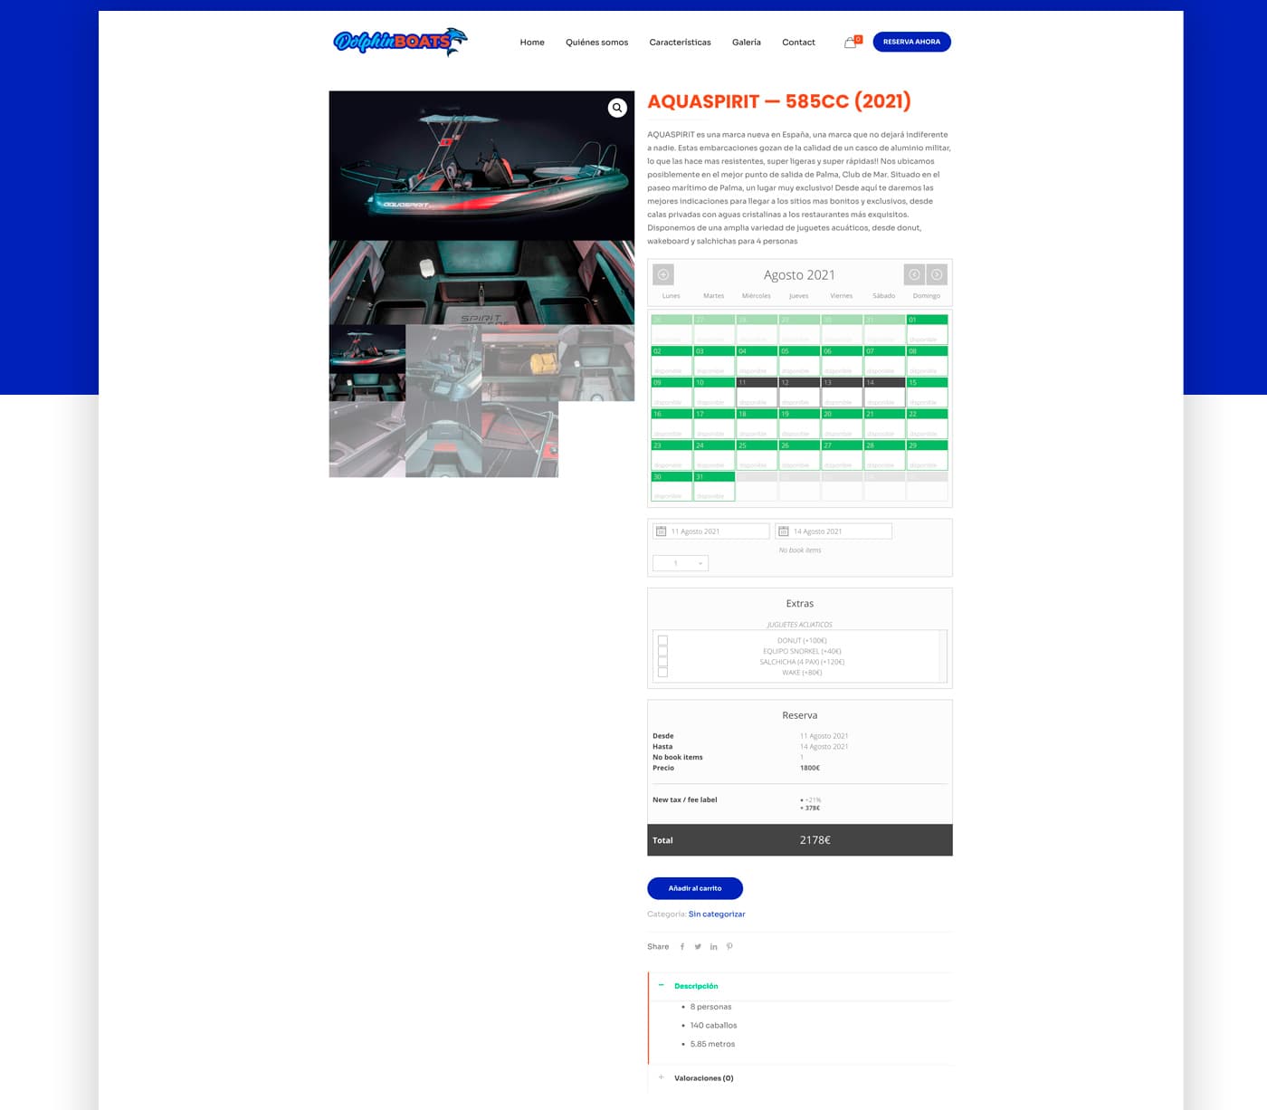Click the JUGUETES ACUATICOS label

[x=799, y=625]
